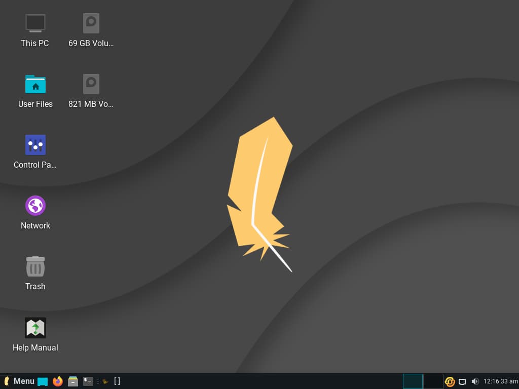Open the network connection tray icon
The image size is (519, 389).
tap(462, 382)
